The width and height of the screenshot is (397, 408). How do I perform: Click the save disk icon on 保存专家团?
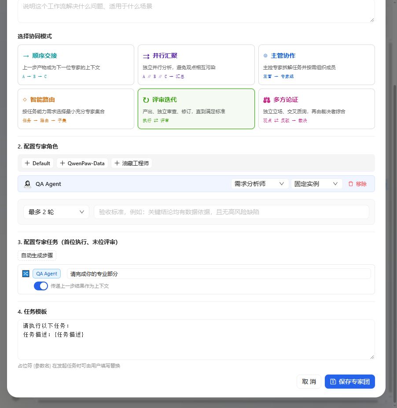point(333,382)
